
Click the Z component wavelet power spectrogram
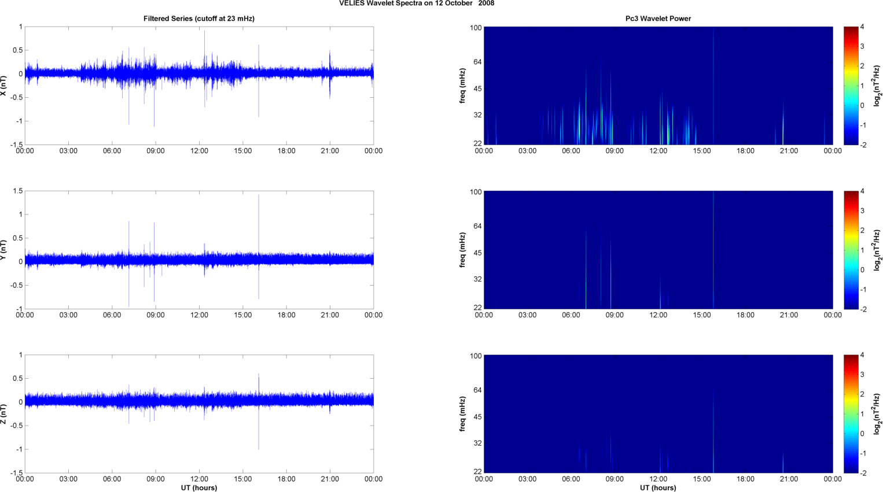tap(658, 414)
